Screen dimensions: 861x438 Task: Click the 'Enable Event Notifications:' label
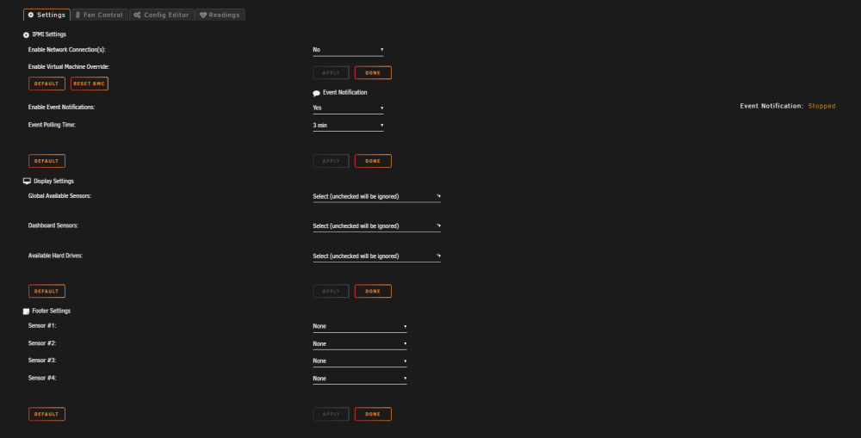[x=61, y=108]
